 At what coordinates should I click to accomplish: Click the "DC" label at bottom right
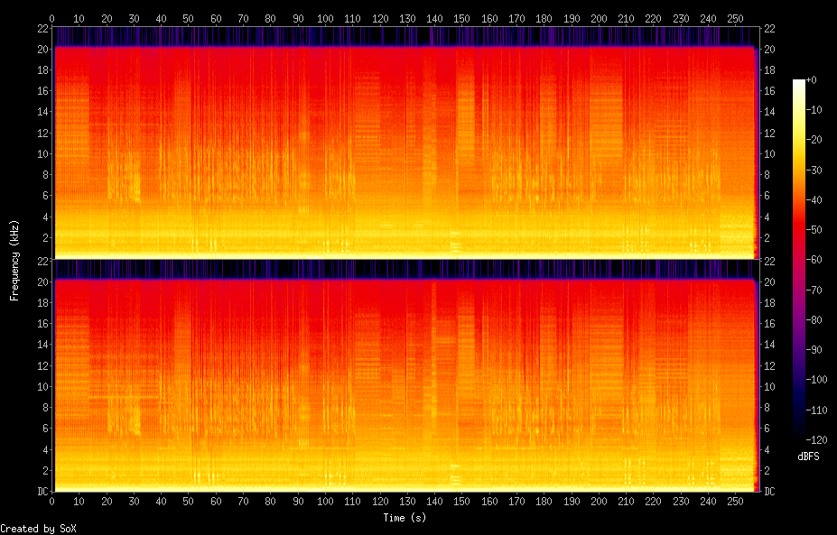(769, 492)
